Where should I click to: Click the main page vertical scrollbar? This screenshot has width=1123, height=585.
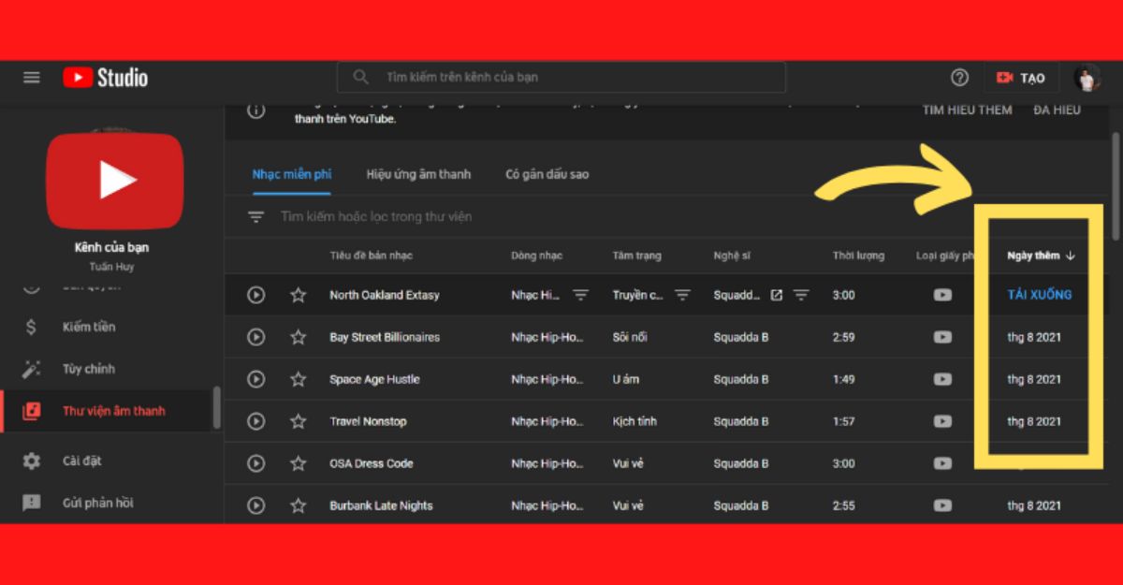[x=1115, y=185]
